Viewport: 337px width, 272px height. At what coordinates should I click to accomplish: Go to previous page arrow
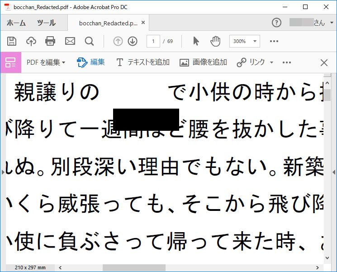(118, 41)
